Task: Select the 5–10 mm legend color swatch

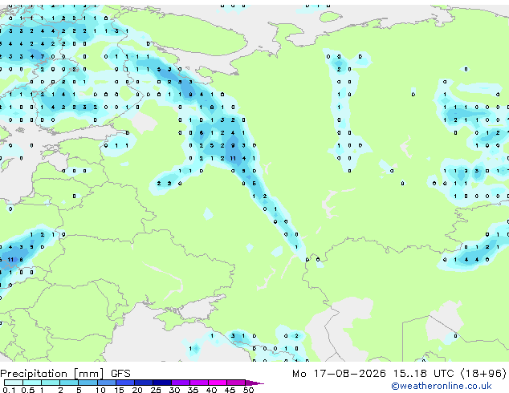Action: (x=88, y=383)
